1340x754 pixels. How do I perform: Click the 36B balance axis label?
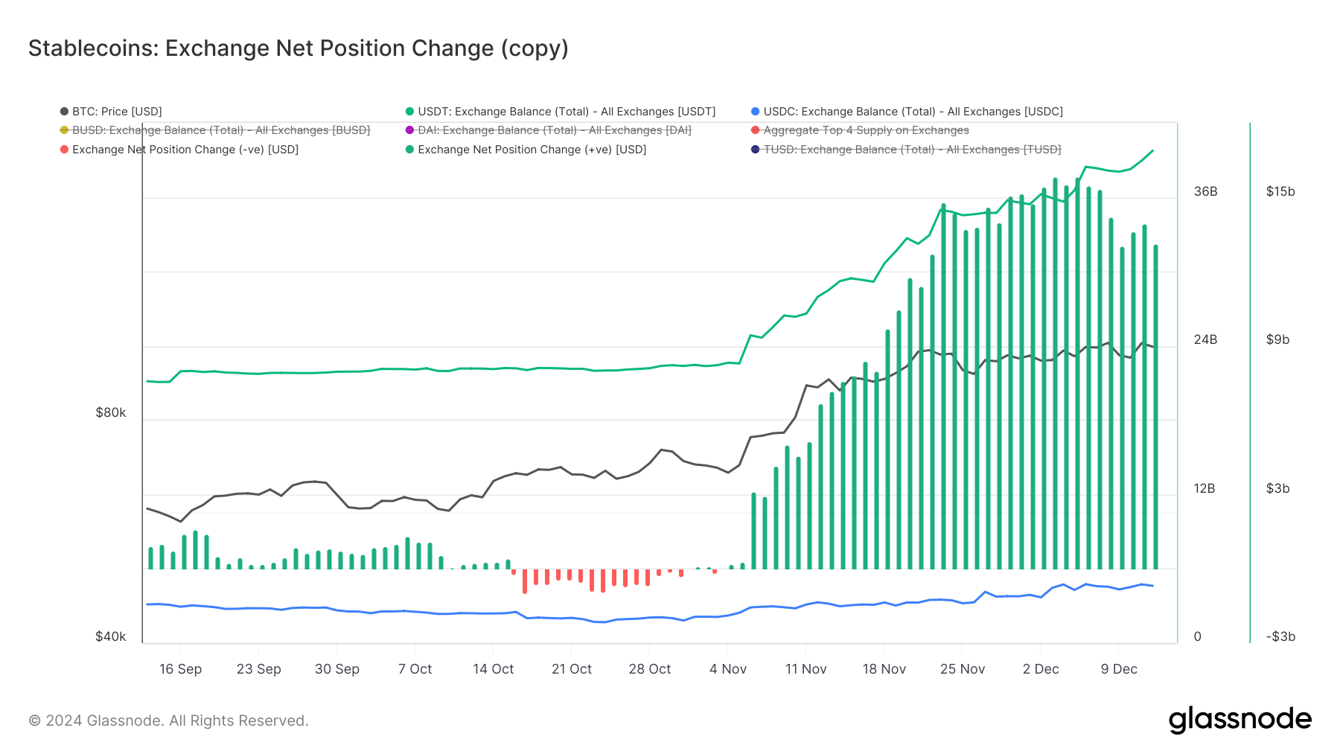click(1205, 191)
